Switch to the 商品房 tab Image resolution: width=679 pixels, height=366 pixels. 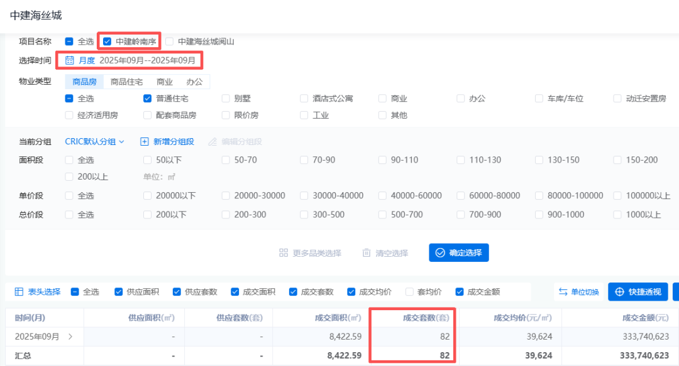84,82
